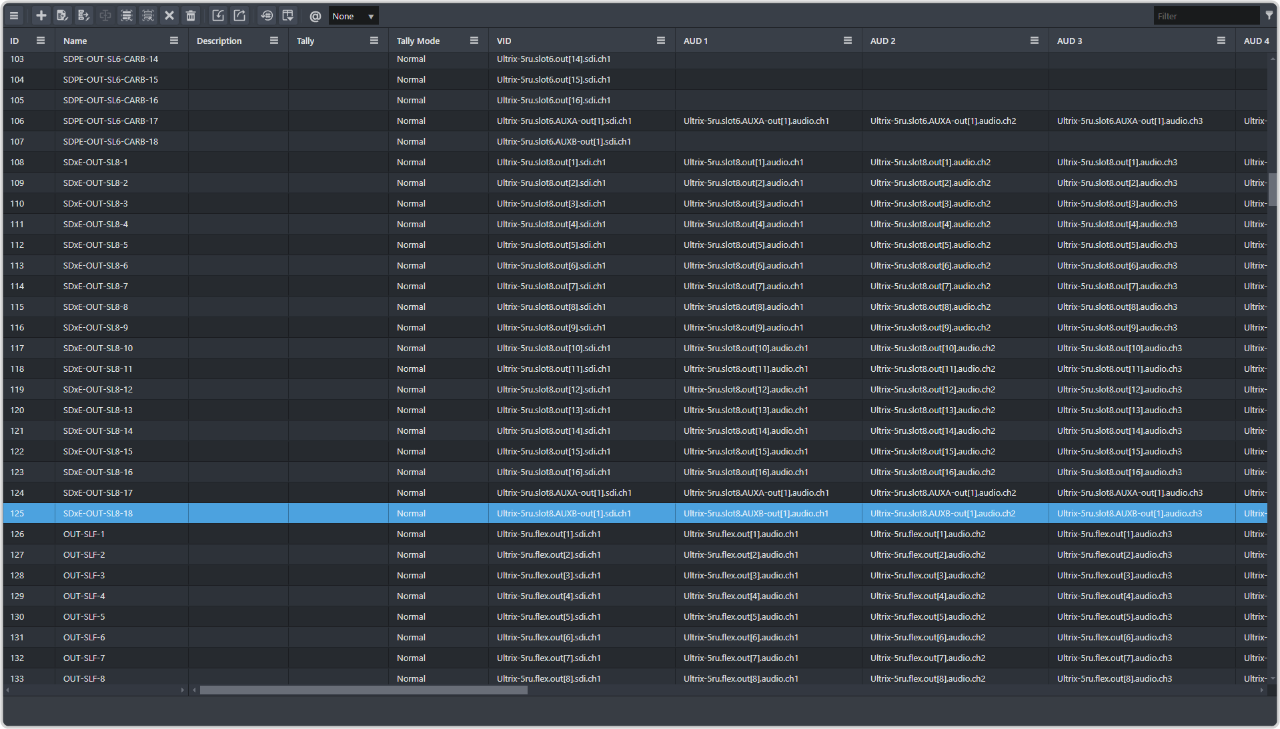Select the OUT-SLF-5 row
Viewport: 1280px width, 729px height.
click(84, 616)
